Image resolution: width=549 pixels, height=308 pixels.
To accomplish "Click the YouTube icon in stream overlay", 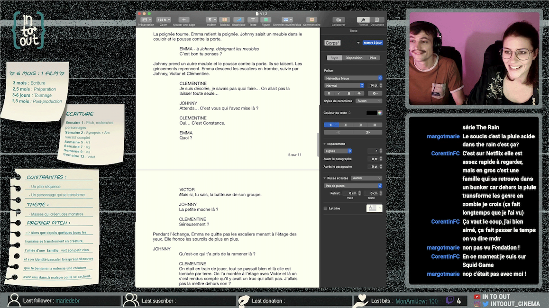I will coord(477,297).
